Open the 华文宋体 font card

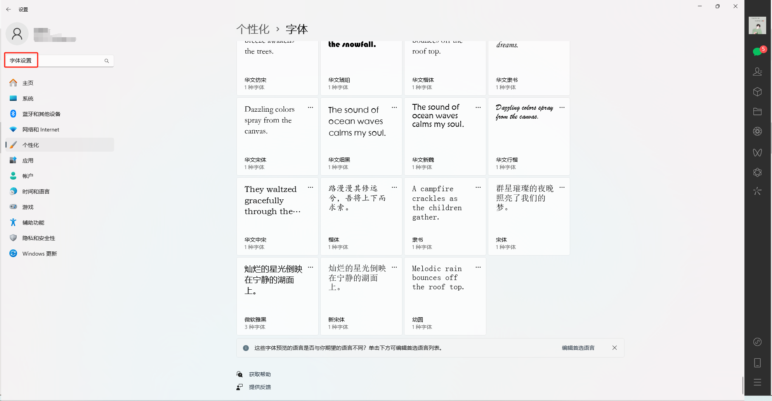[278, 137]
